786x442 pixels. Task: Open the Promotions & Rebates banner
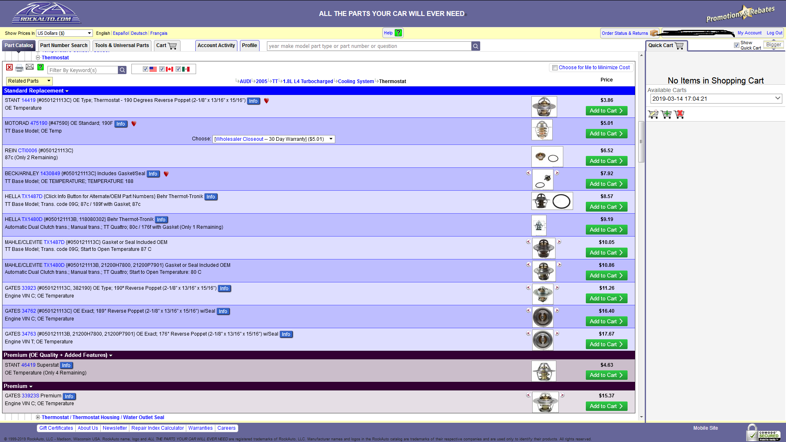pos(740,14)
